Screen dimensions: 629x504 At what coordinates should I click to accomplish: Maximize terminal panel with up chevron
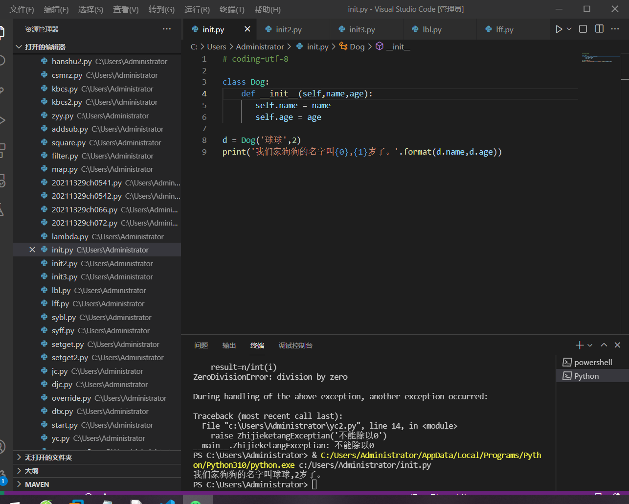click(x=604, y=345)
